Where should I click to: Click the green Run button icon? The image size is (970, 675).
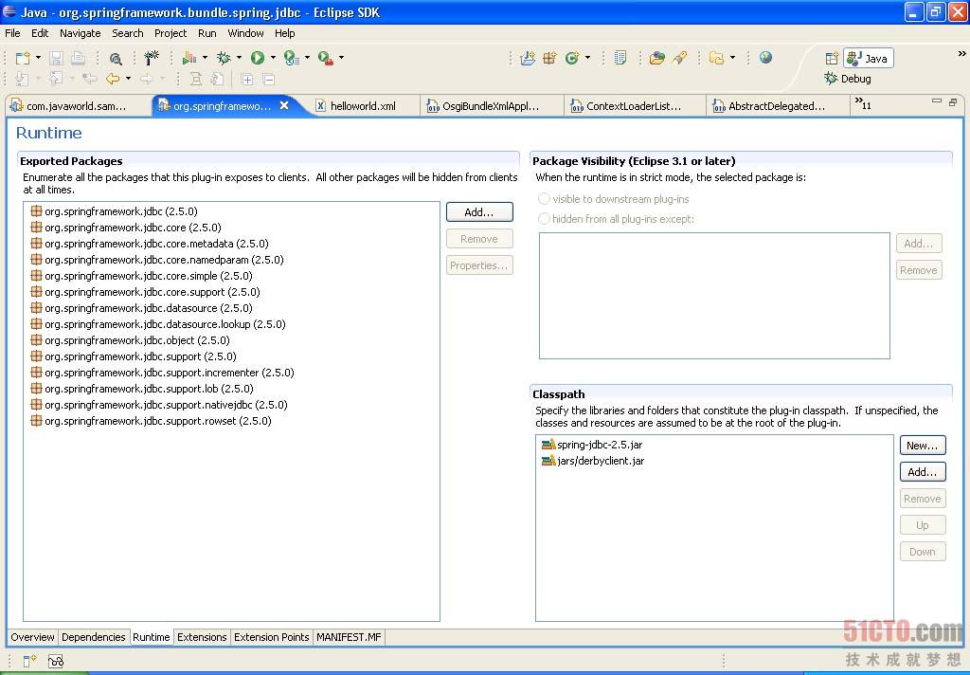coord(258,58)
